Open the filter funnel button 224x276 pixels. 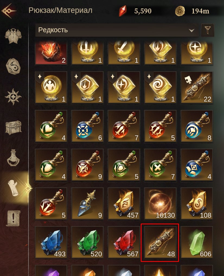tap(207, 30)
